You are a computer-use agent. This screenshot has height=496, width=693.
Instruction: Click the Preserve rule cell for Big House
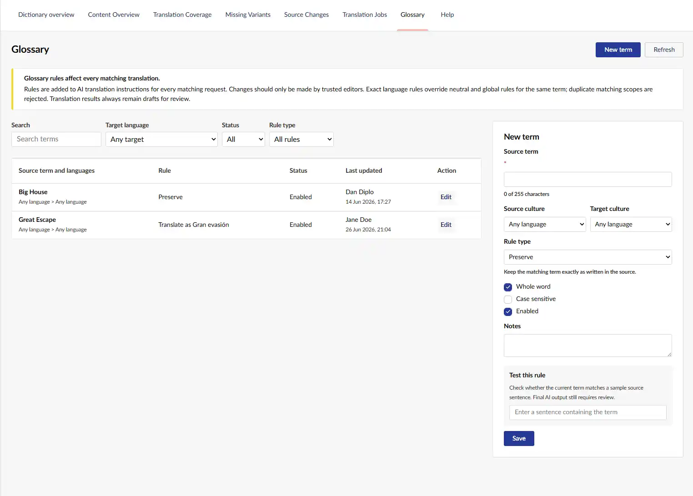171,197
